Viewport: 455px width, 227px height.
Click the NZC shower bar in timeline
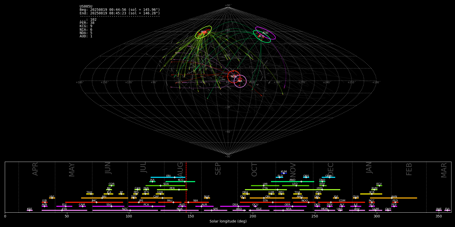coord(125,210)
